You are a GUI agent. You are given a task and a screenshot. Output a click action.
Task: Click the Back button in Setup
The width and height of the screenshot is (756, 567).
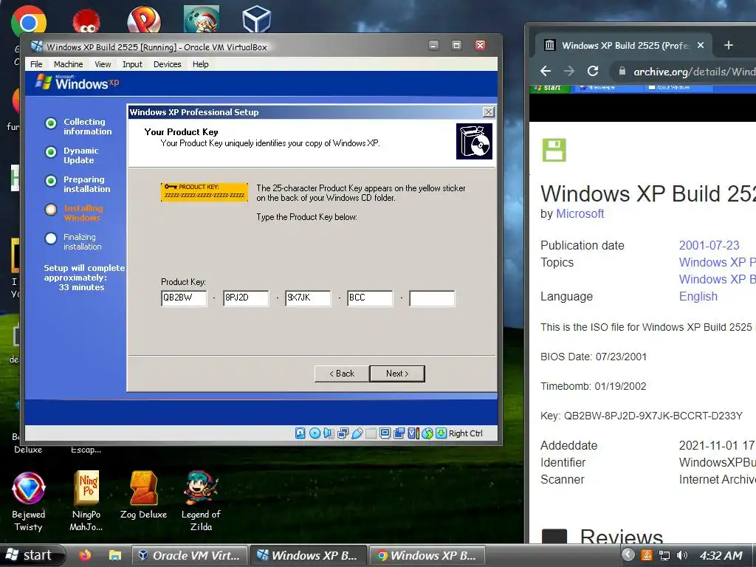coord(342,374)
